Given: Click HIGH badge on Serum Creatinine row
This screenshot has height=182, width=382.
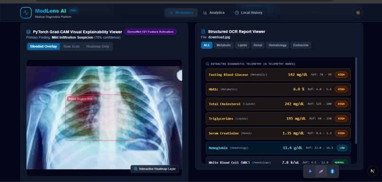Looking at the screenshot, I should pos(341,133).
